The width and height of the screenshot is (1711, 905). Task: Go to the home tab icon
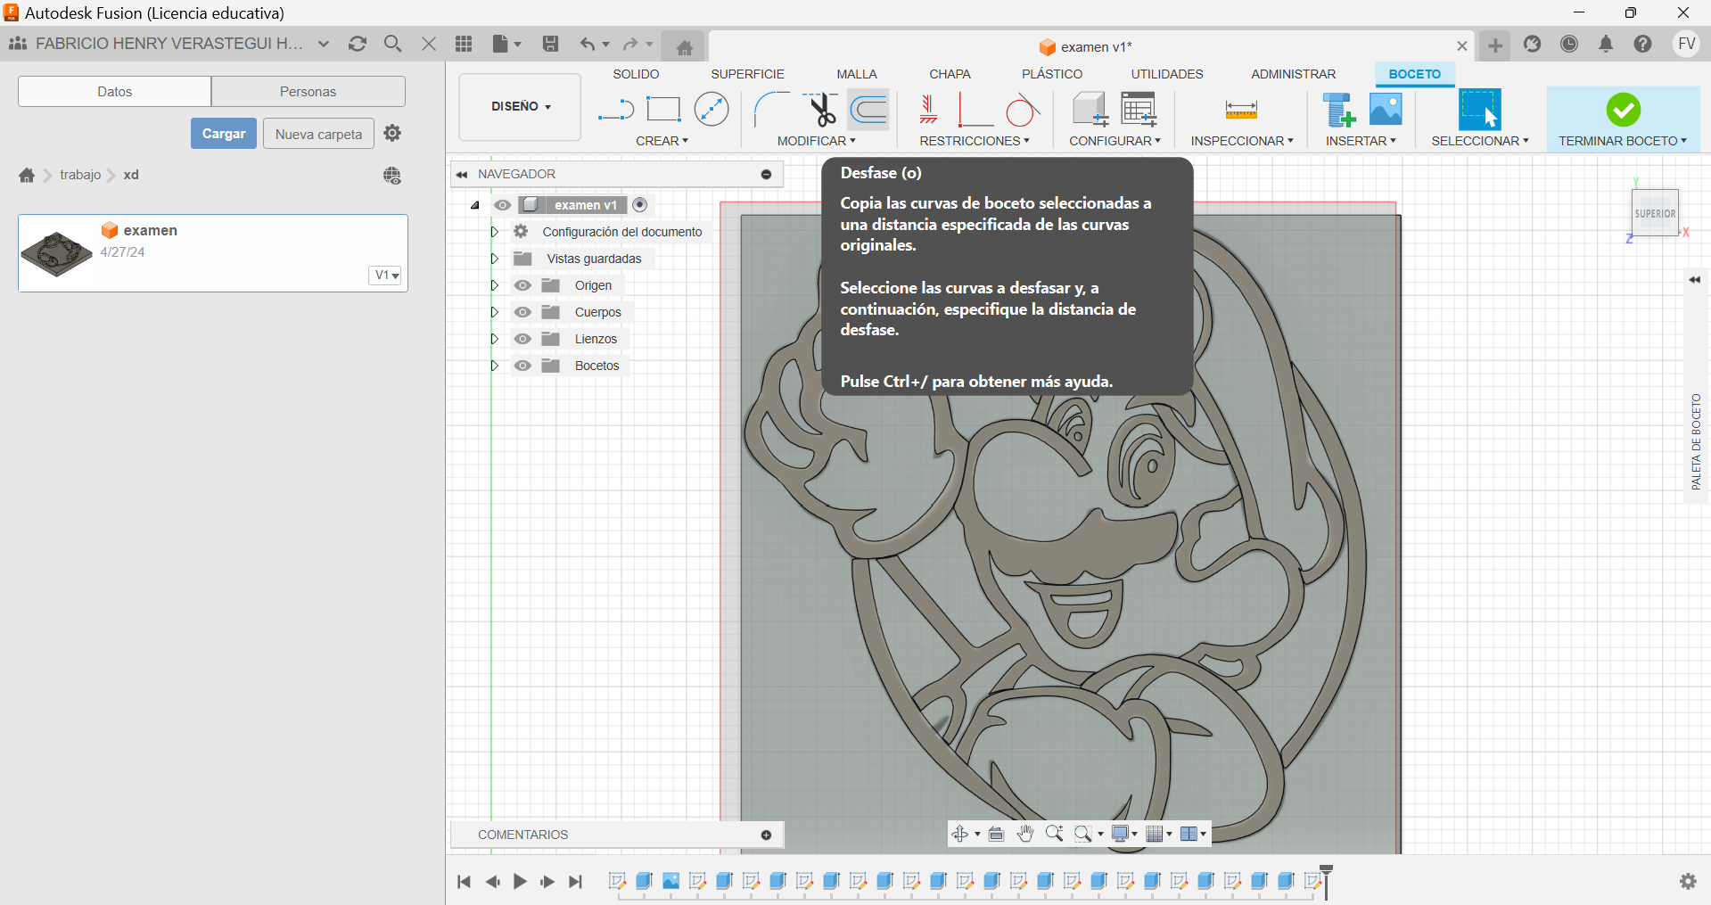(x=685, y=47)
